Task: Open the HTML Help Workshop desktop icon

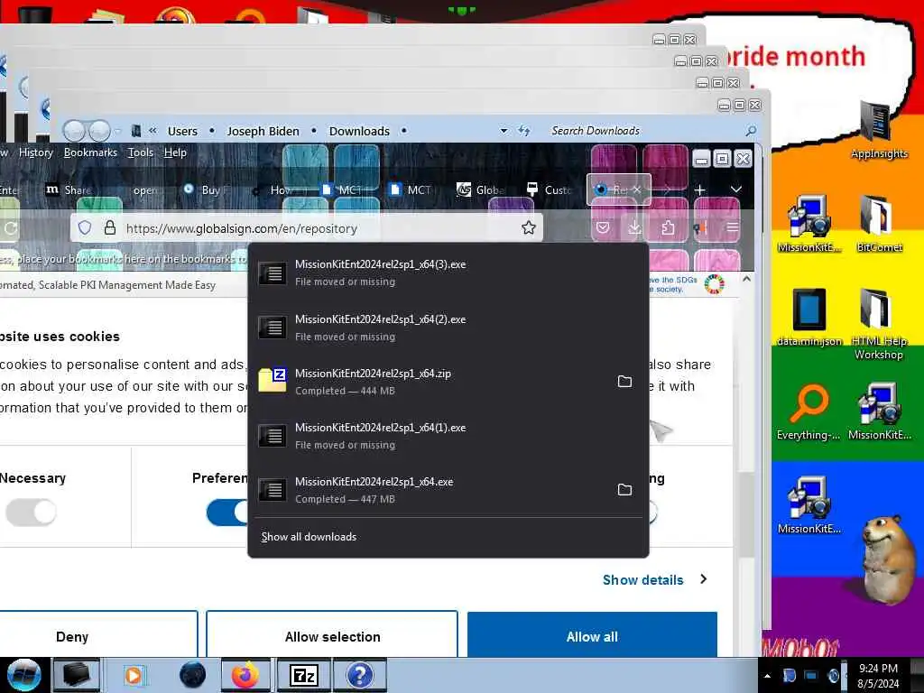Action: pos(879,324)
